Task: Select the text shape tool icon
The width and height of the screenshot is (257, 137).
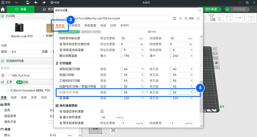Action: [x=212, y=18]
